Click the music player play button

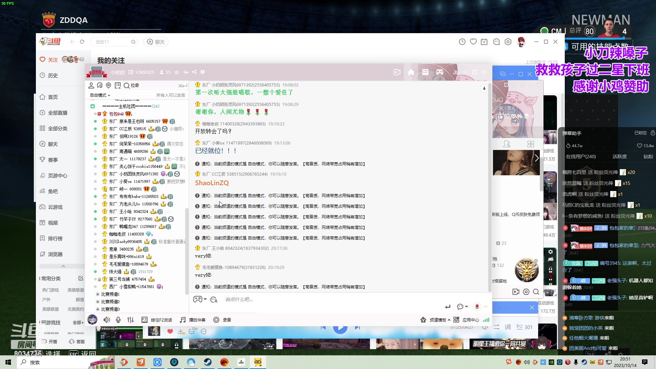click(340, 328)
